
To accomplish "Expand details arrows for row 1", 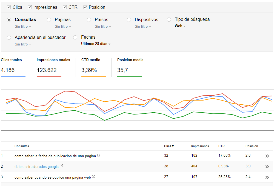I will click(x=267, y=156).
